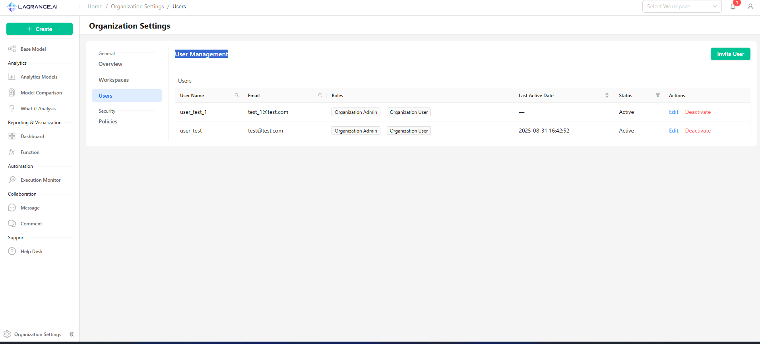Click the Users table title
This screenshot has height=344, width=760.
(x=185, y=81)
